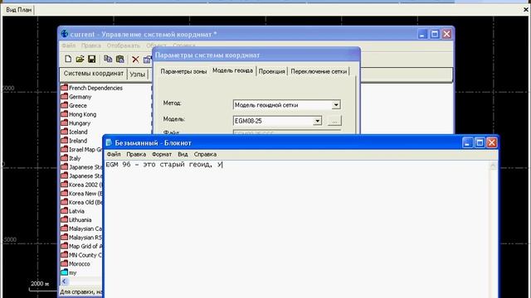This screenshot has width=531, height=298.
Task: Select the 'Iceland' tree entry
Action: (78, 132)
